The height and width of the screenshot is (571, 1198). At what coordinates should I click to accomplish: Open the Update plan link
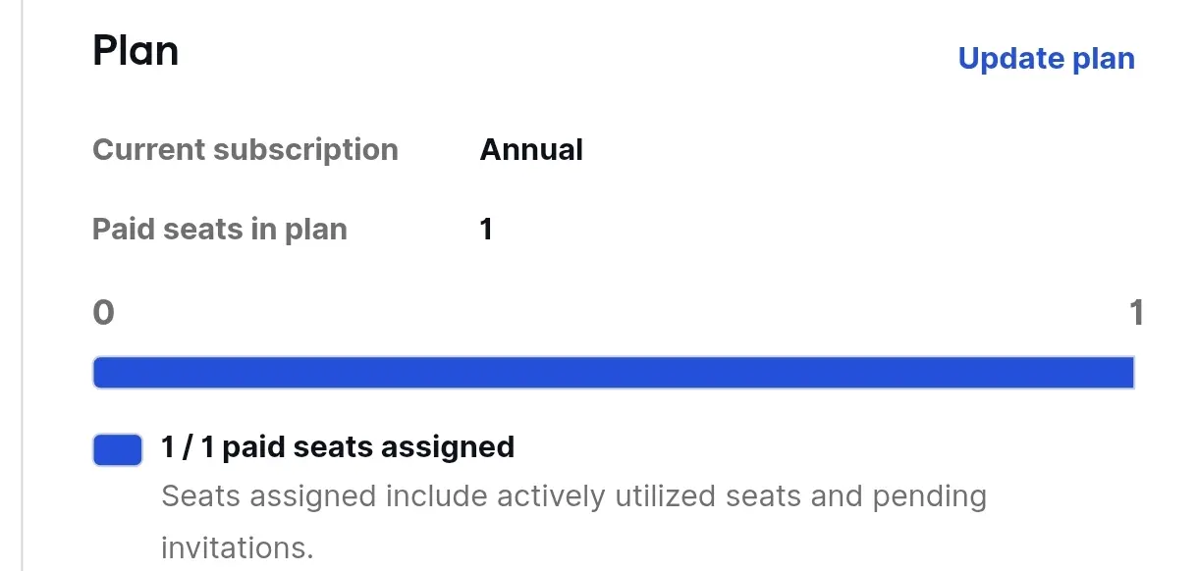pyautogui.click(x=1046, y=59)
